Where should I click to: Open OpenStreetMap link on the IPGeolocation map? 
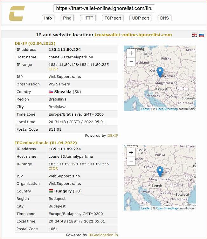click(167, 208)
